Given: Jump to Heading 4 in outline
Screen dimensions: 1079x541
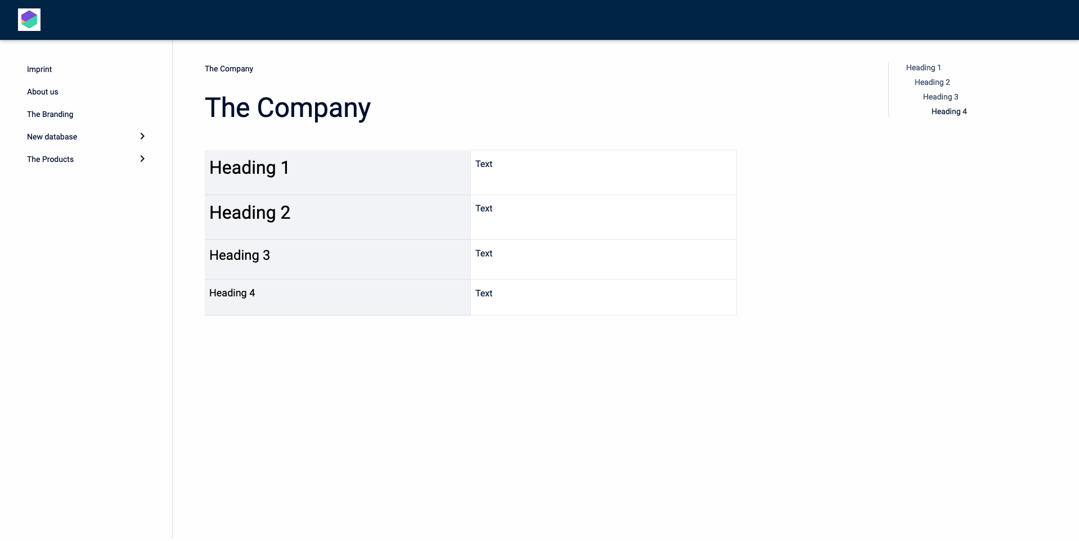Looking at the screenshot, I should coord(948,111).
